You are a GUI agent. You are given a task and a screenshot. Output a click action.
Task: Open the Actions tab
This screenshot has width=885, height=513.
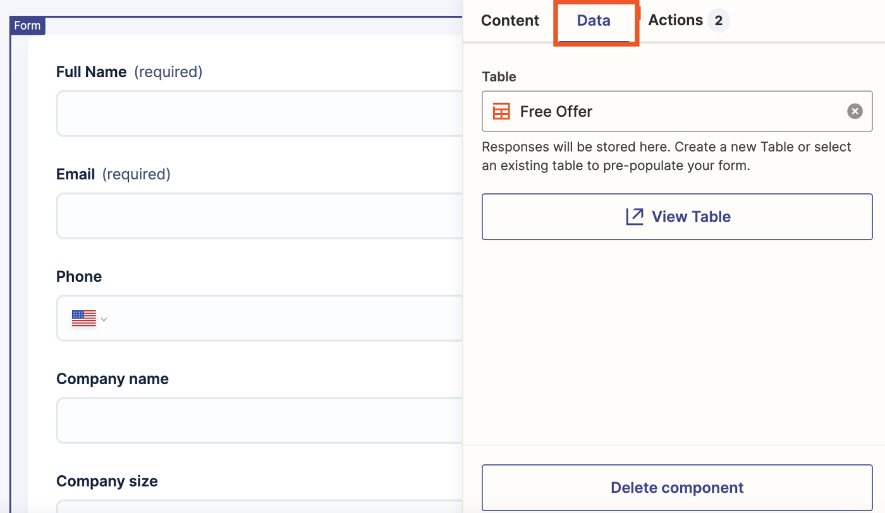[675, 20]
